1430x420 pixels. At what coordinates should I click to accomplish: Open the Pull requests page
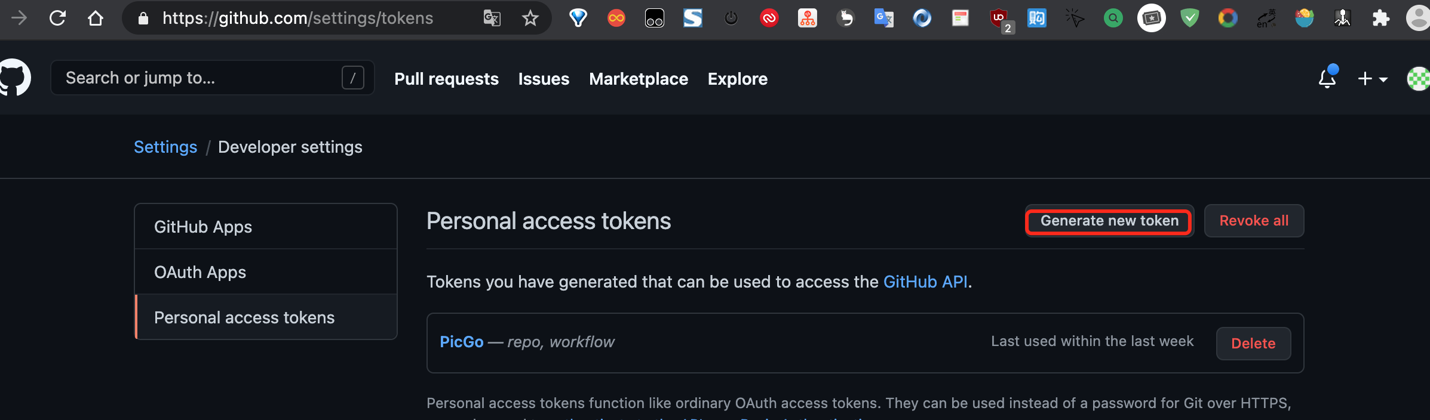(x=446, y=79)
